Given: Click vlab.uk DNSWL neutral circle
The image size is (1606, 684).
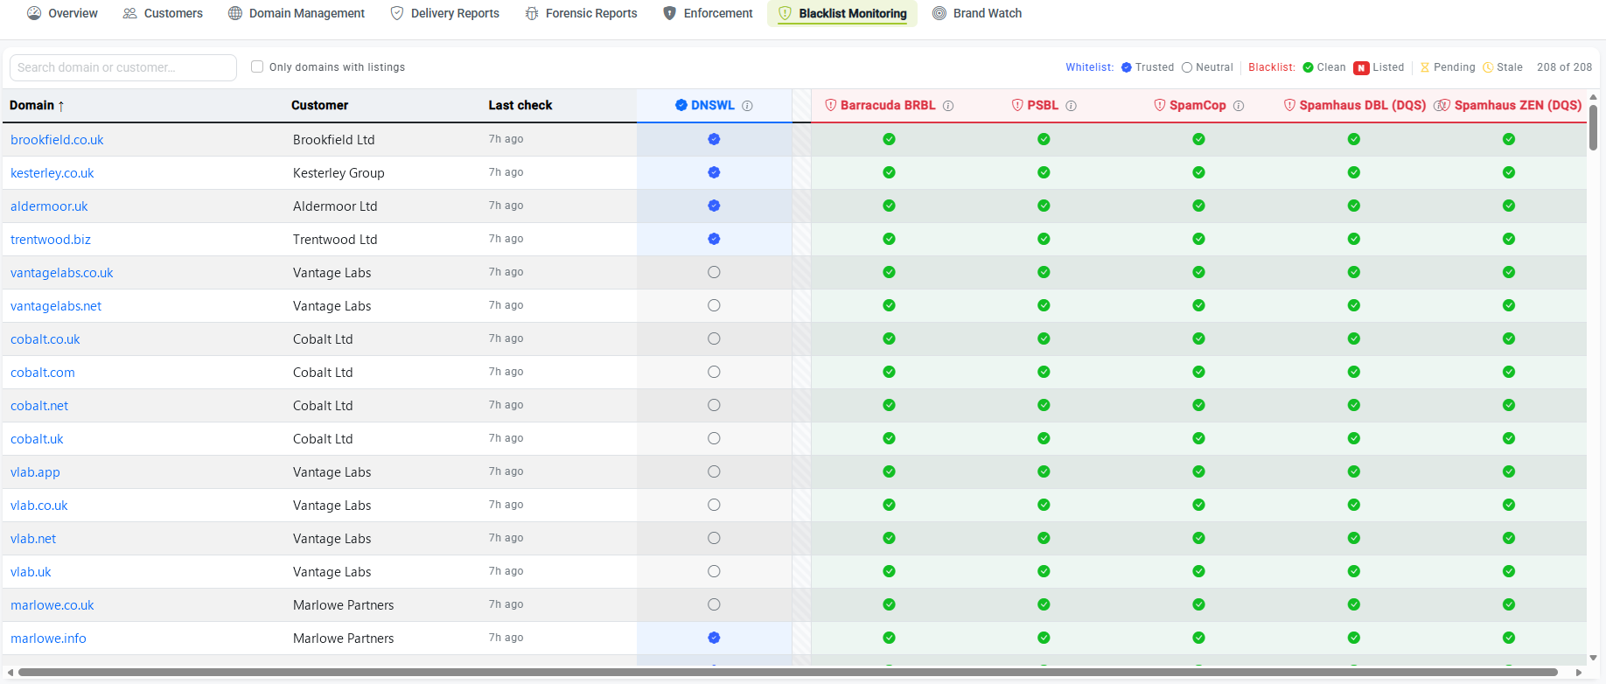Looking at the screenshot, I should (x=714, y=571).
